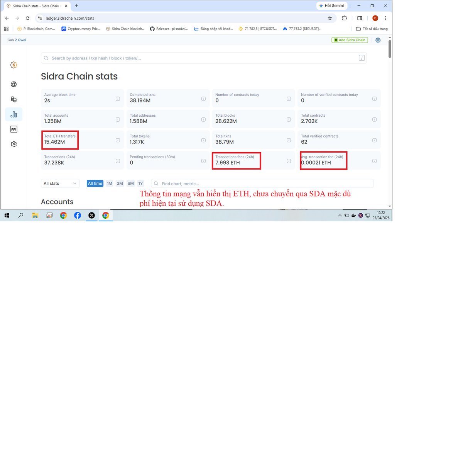Open the globe Blockchain sidebar icon
The image size is (463, 461).
(x=14, y=84)
